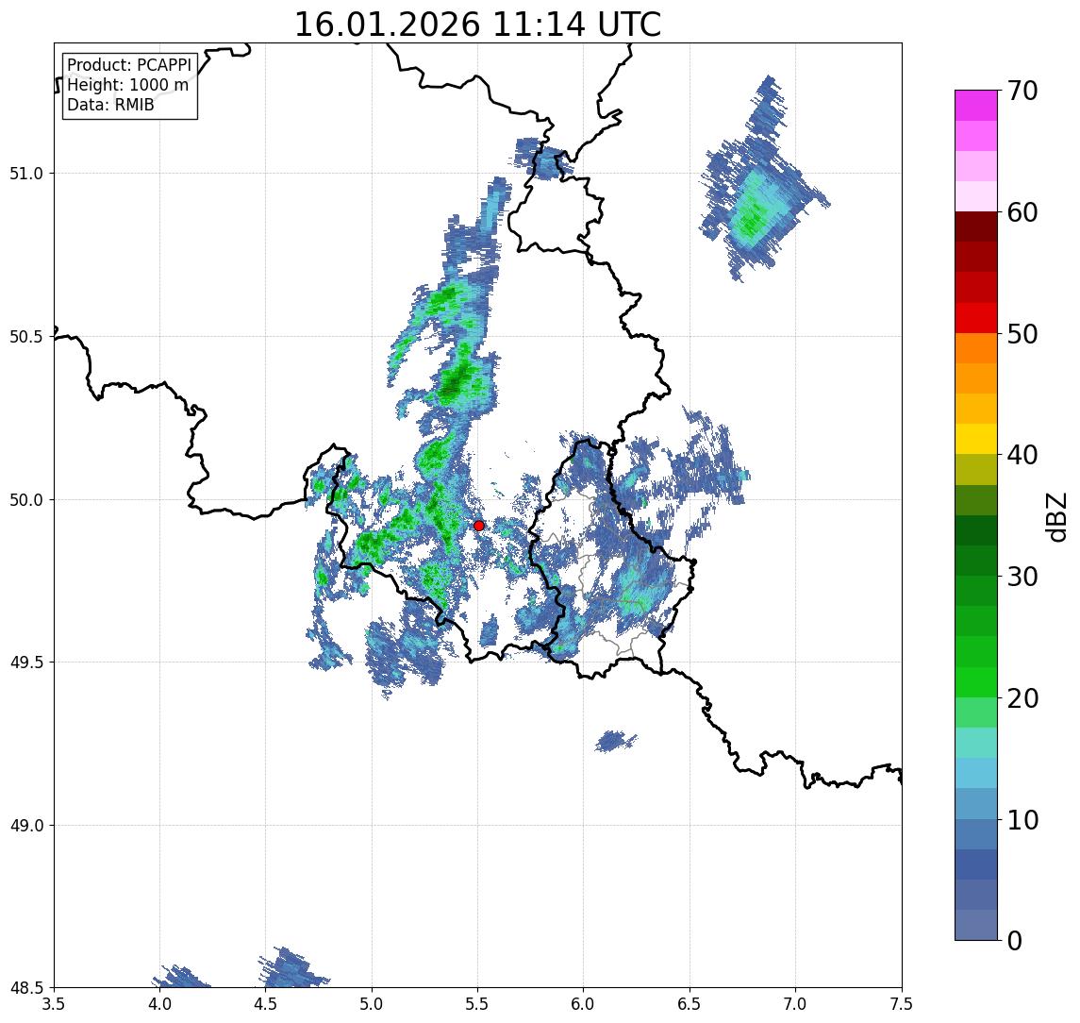Click the latitude label 49.5
Screen dimensions: 1080x1023
pyautogui.click(x=26, y=662)
